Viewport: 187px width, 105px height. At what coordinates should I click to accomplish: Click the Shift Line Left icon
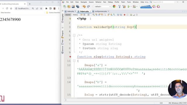pyautogui.click(x=118, y=15)
